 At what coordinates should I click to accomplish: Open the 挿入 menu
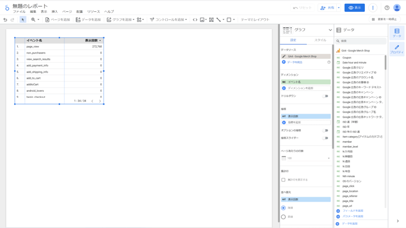click(x=55, y=11)
